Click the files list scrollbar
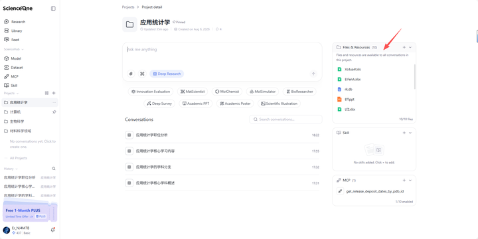Viewport: 478px width, 239px height. tap(414, 77)
